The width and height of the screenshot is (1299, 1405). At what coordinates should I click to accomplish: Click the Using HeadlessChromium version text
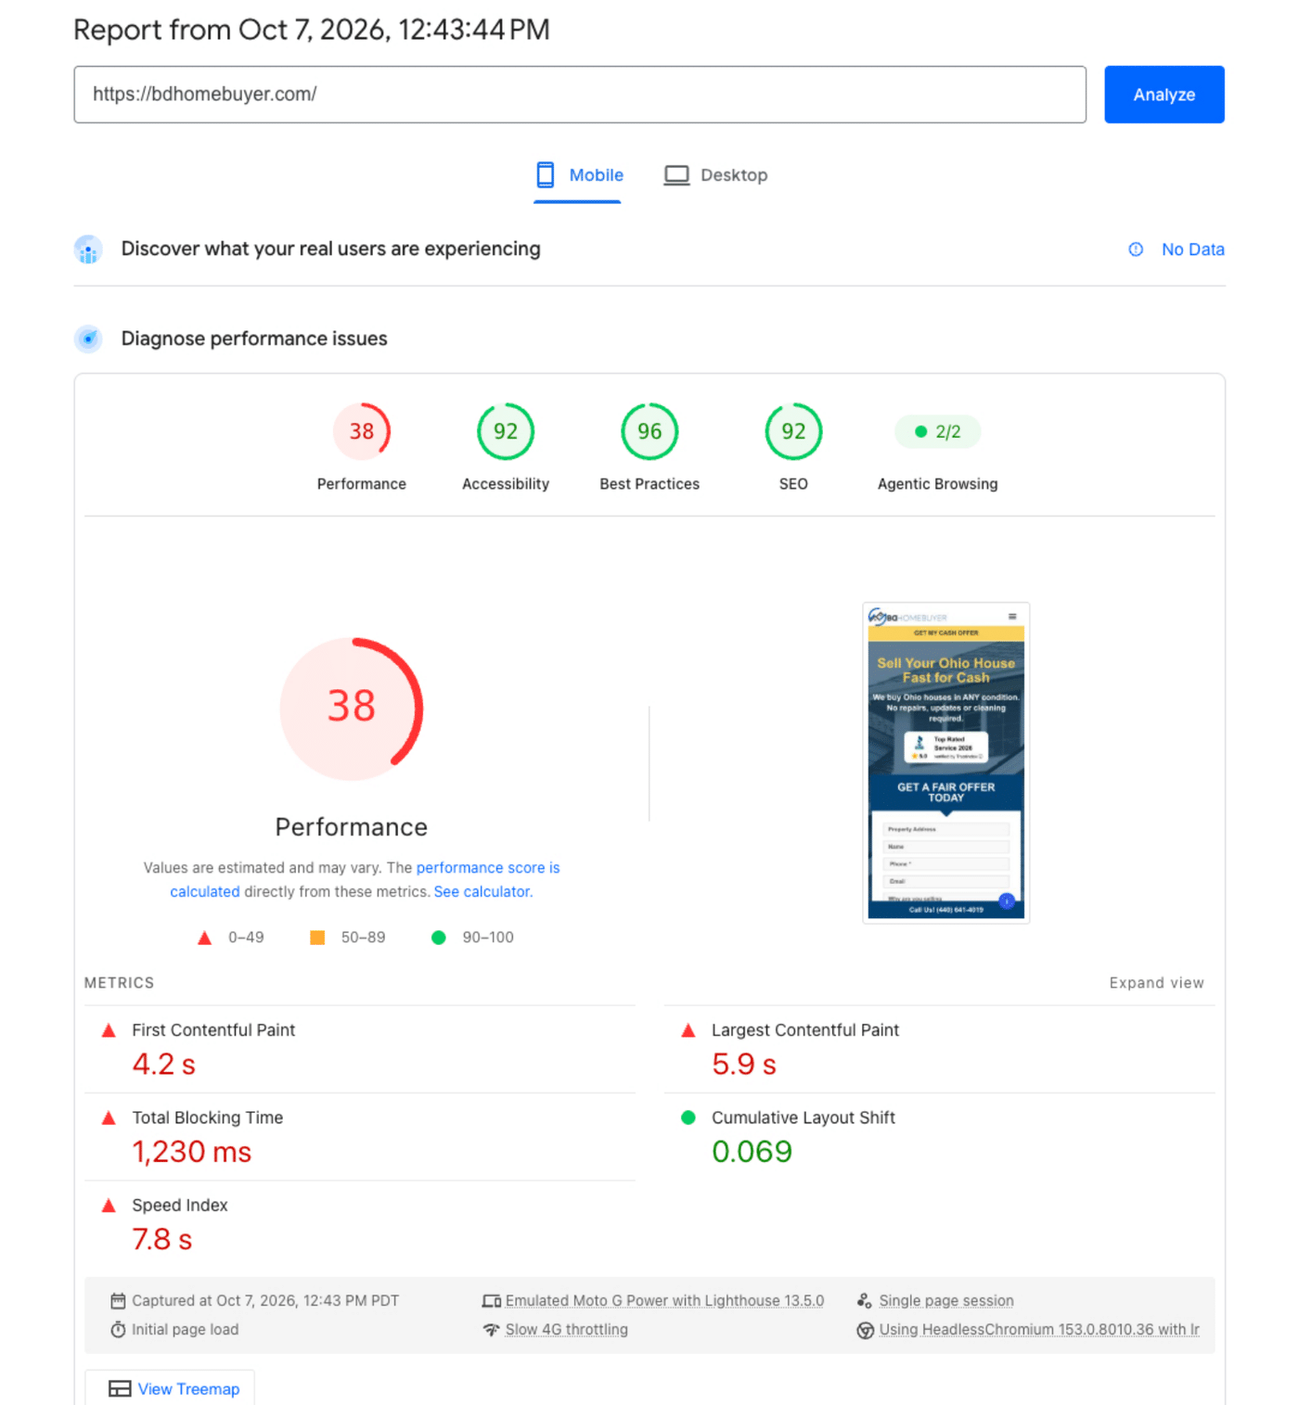pyautogui.click(x=1039, y=1330)
